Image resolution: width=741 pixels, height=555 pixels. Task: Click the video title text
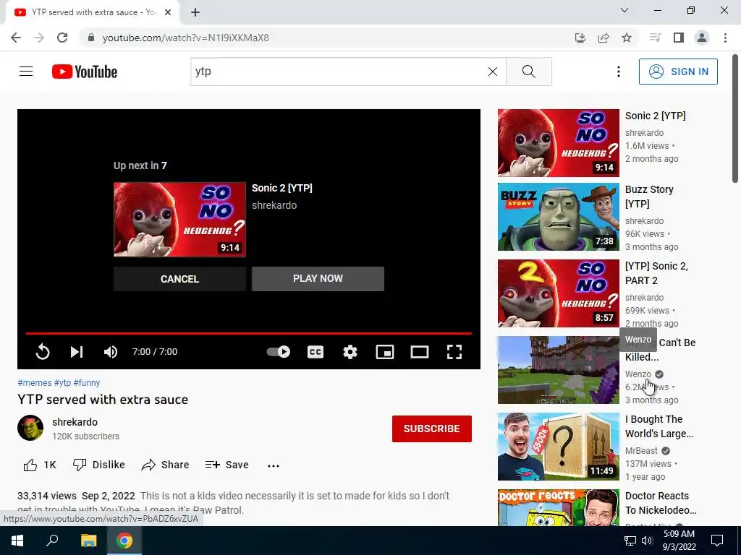[103, 399]
